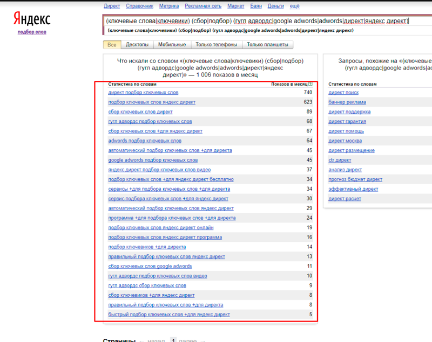The image size is (432, 342).
Task: Click the 89 impressions value
Action: [309, 111]
